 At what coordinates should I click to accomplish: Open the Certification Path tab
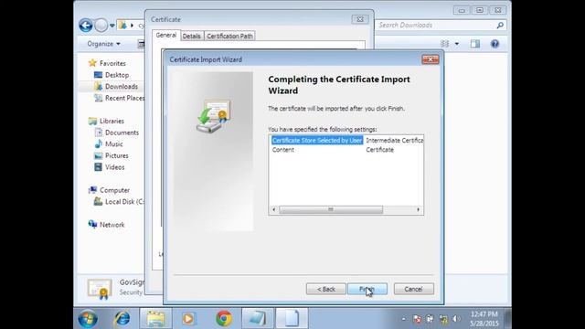[229, 36]
